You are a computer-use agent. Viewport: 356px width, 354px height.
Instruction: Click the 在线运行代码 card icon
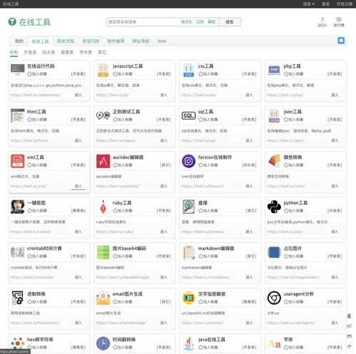point(18,70)
